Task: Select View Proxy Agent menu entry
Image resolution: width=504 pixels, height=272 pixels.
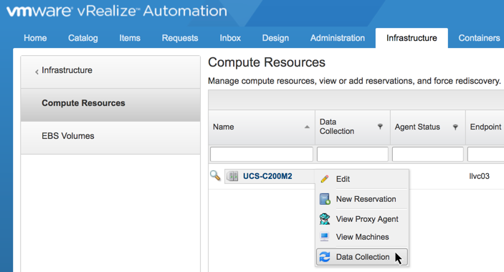Action: (x=361, y=219)
